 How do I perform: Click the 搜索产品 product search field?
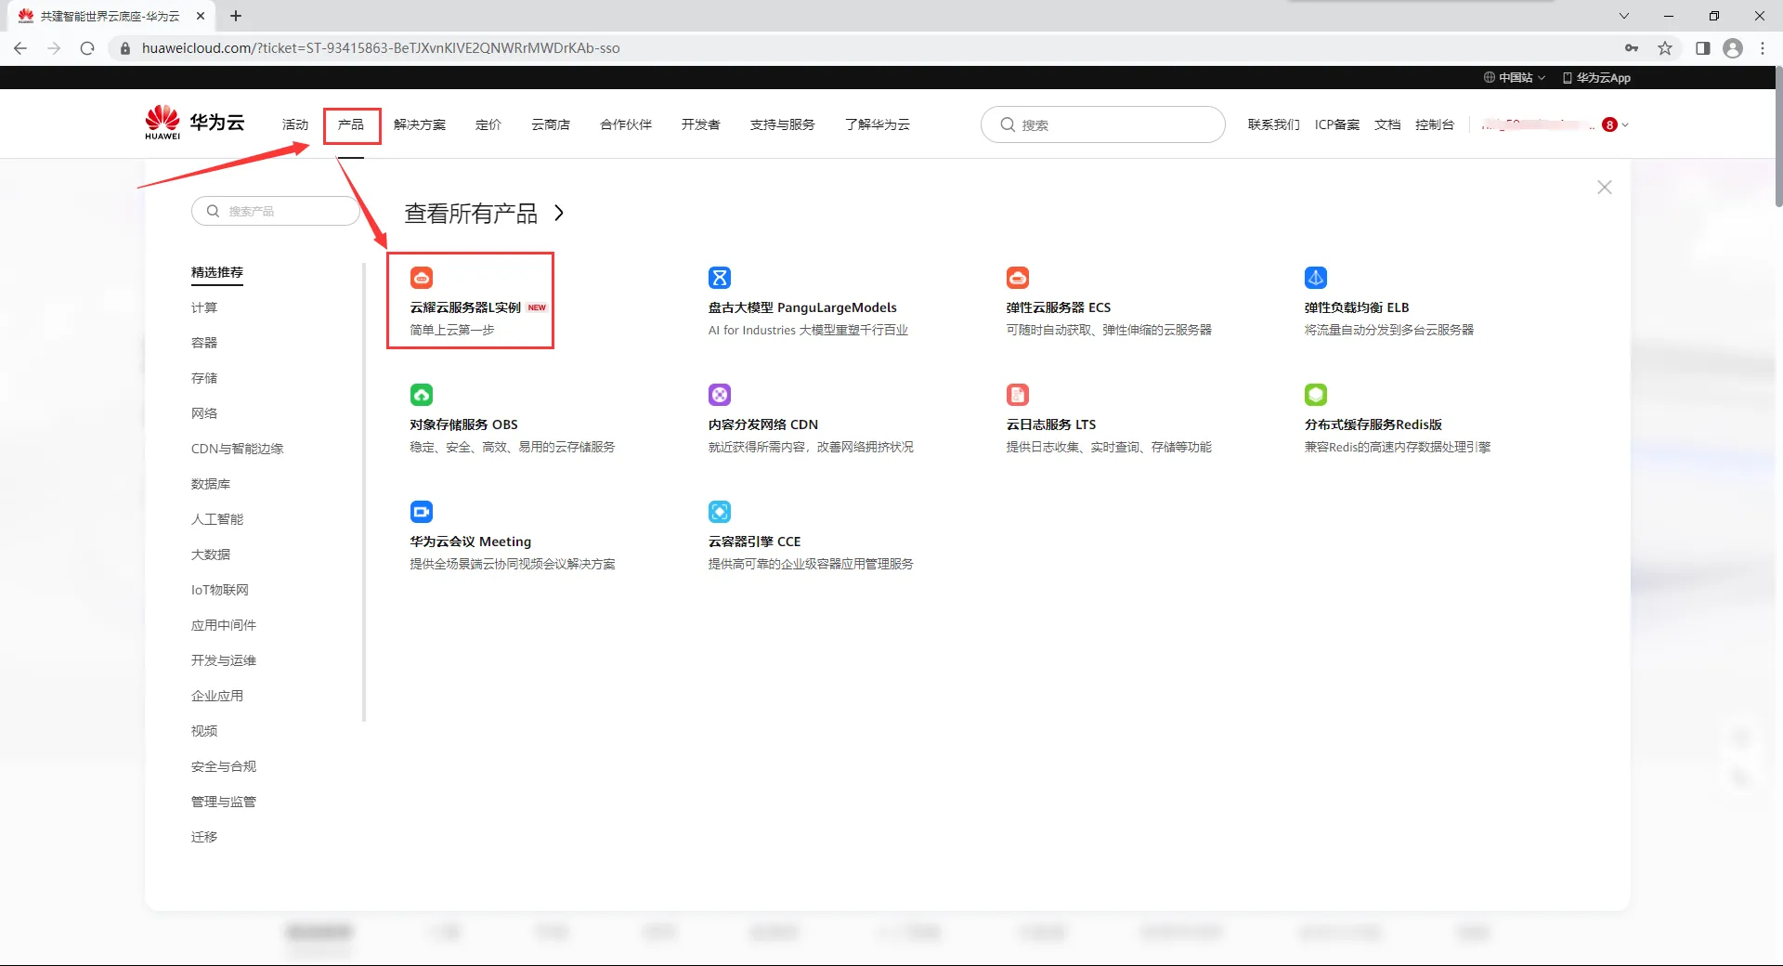tap(276, 211)
